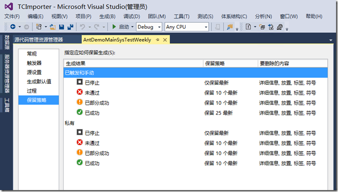Image resolution: width=338 pixels, height=192 pixels.
Task: Click the Find in Files toolbar icon
Action: (x=230, y=27)
